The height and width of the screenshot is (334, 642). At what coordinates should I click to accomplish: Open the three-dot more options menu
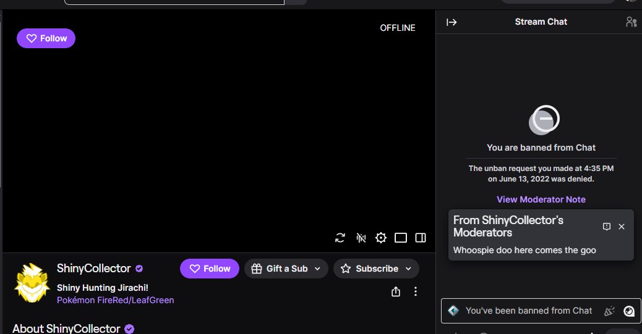(416, 291)
